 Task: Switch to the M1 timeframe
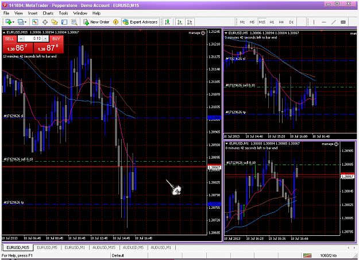coord(242,22)
